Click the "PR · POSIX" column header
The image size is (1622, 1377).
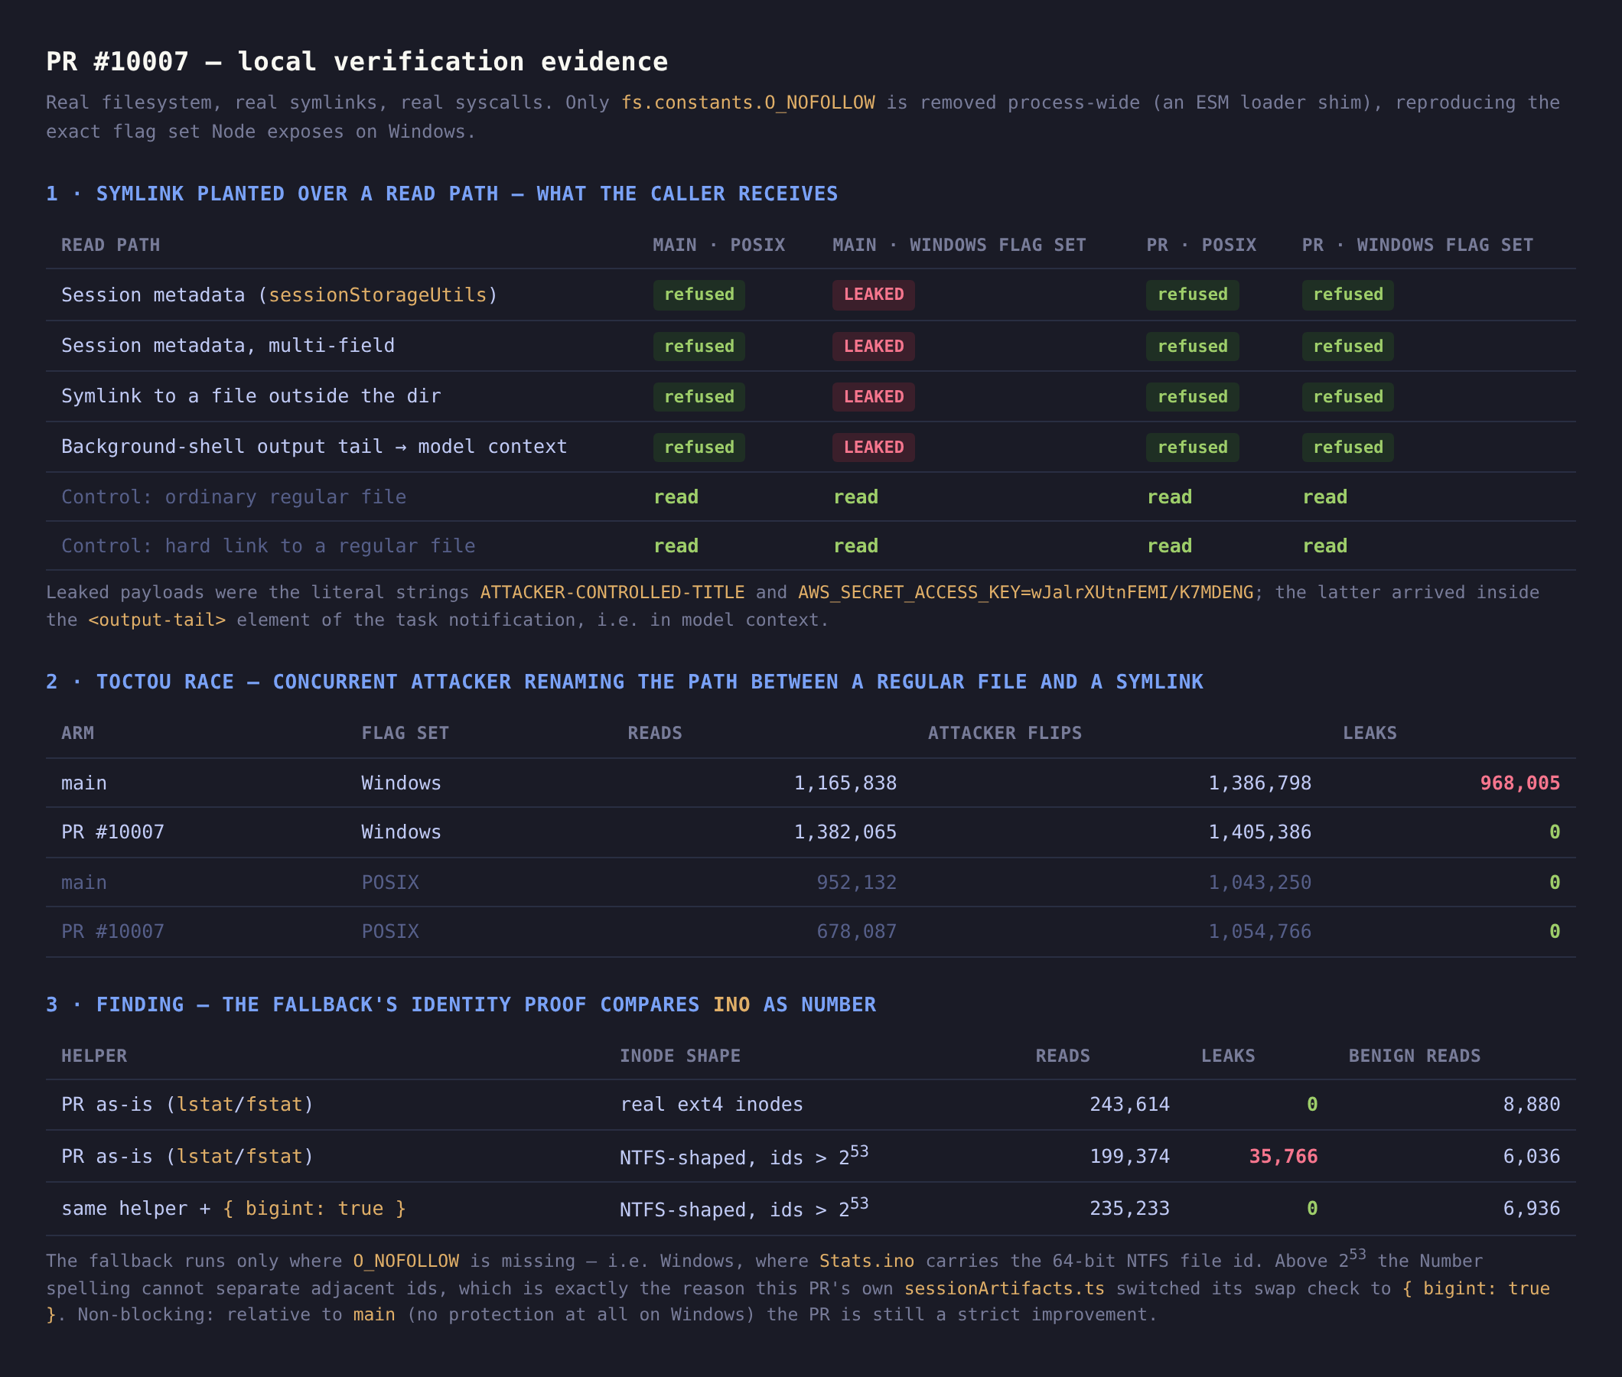coord(1201,245)
